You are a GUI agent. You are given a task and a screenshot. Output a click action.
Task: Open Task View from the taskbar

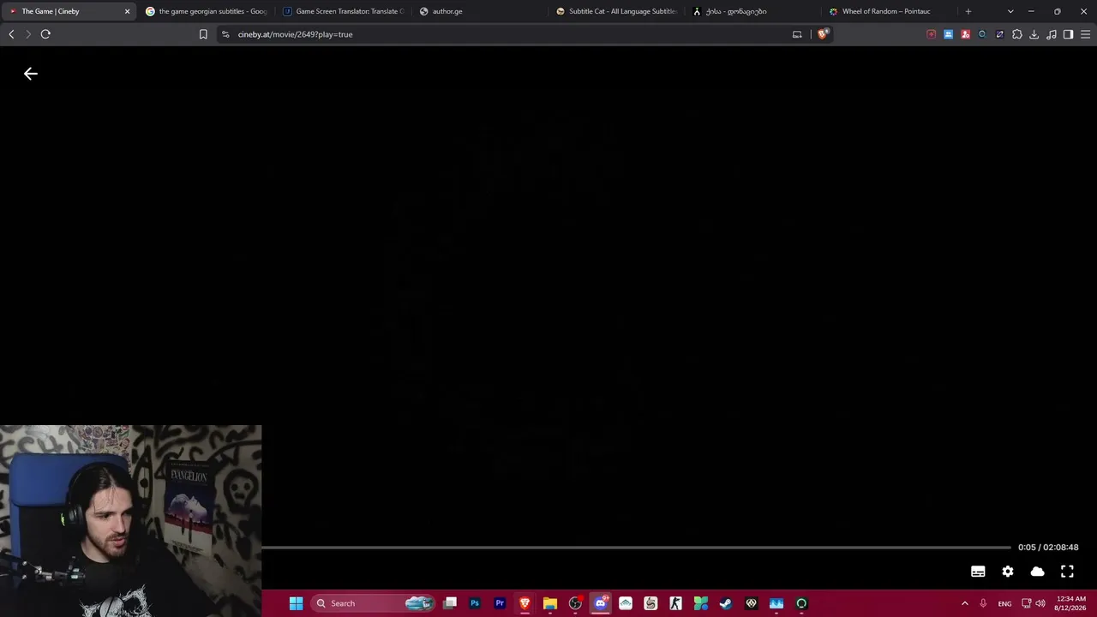450,603
